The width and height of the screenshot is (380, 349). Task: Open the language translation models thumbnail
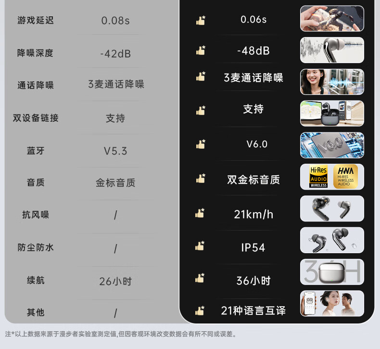point(332,303)
